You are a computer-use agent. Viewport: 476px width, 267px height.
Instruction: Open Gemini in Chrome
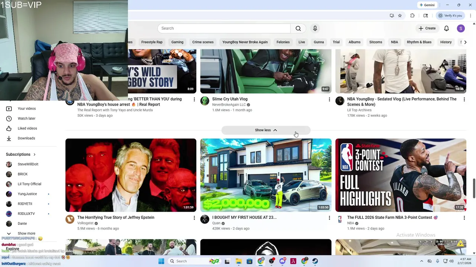tap(427, 5)
